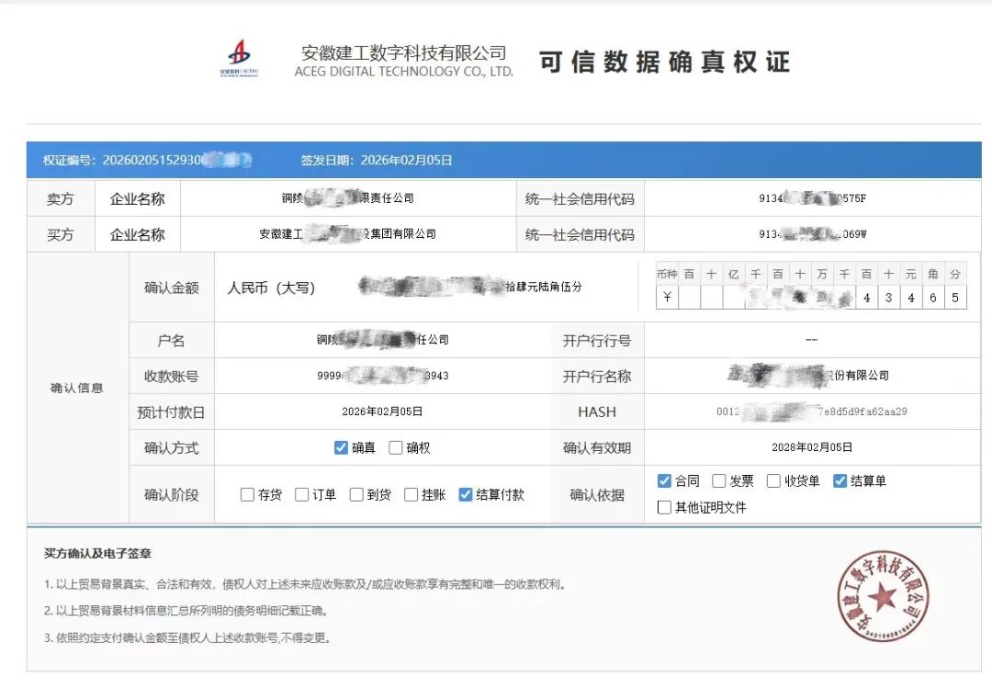Check the 其他证明文件 checkbox
The image size is (992, 677).
(x=665, y=507)
